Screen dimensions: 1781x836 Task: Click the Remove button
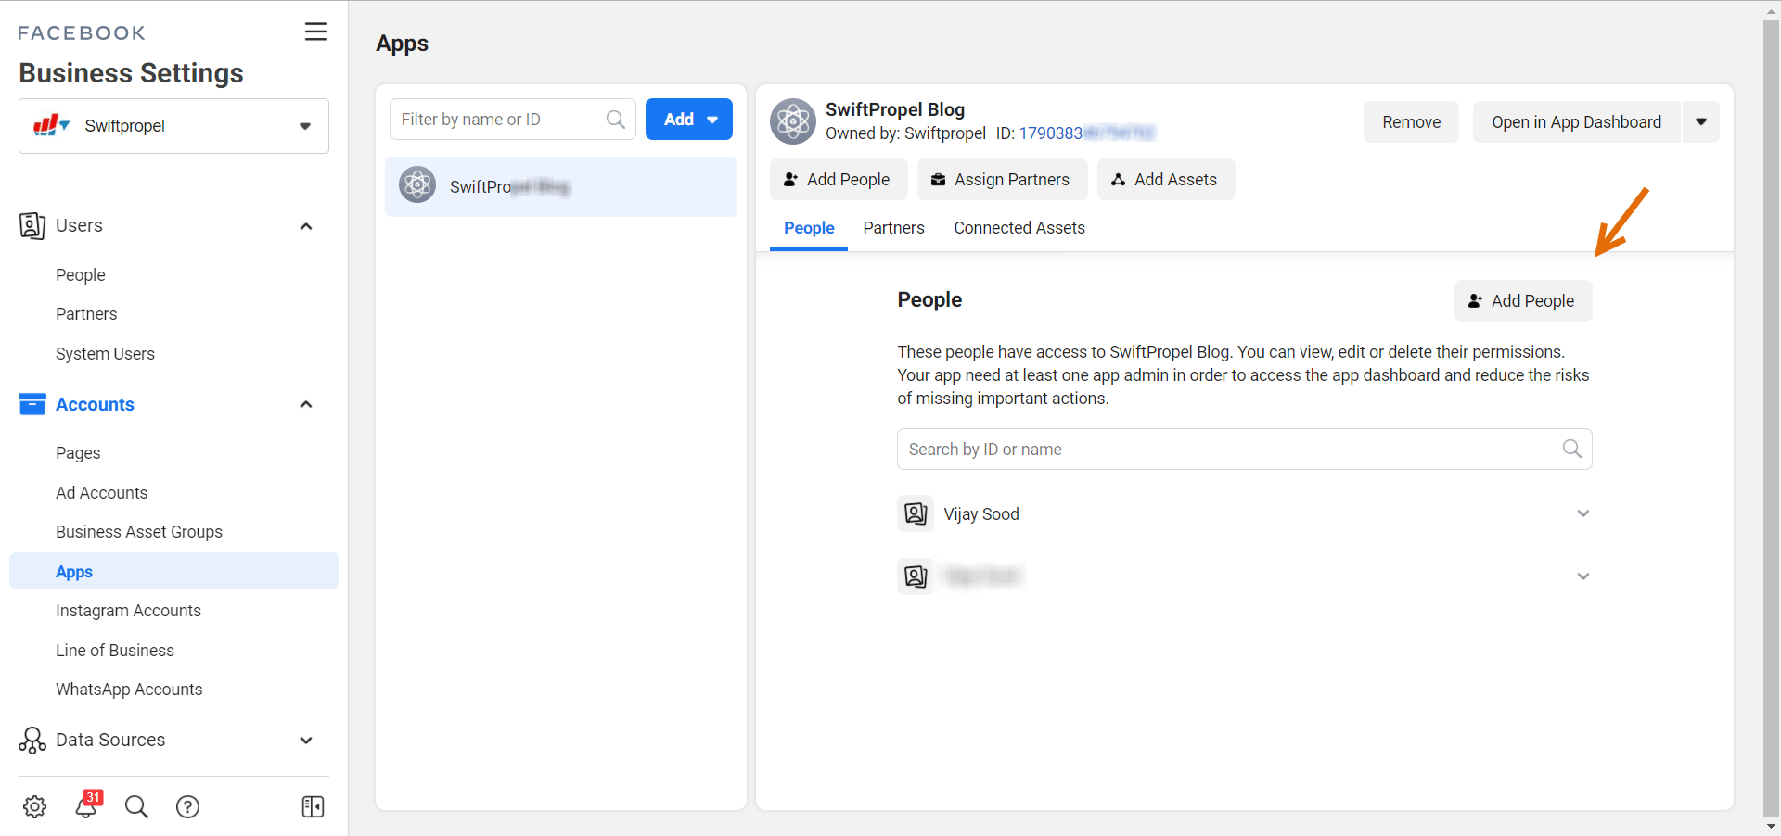click(x=1411, y=122)
